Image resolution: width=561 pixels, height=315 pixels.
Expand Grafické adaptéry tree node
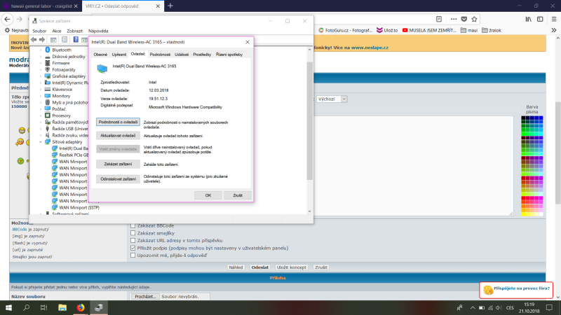(41, 76)
